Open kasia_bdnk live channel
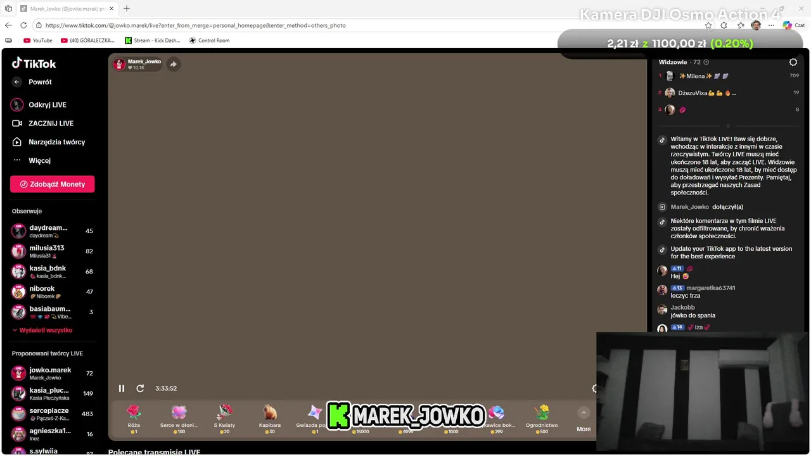This screenshot has width=811, height=456. [52, 272]
